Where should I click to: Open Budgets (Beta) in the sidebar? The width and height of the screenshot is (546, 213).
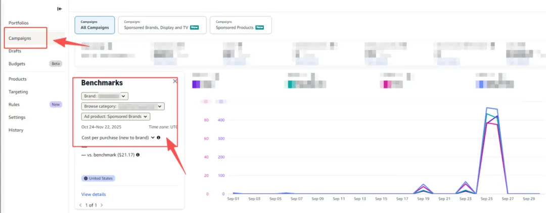coord(17,64)
